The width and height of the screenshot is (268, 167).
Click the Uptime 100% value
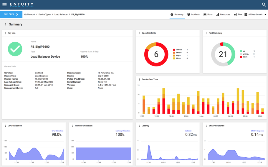84,57
